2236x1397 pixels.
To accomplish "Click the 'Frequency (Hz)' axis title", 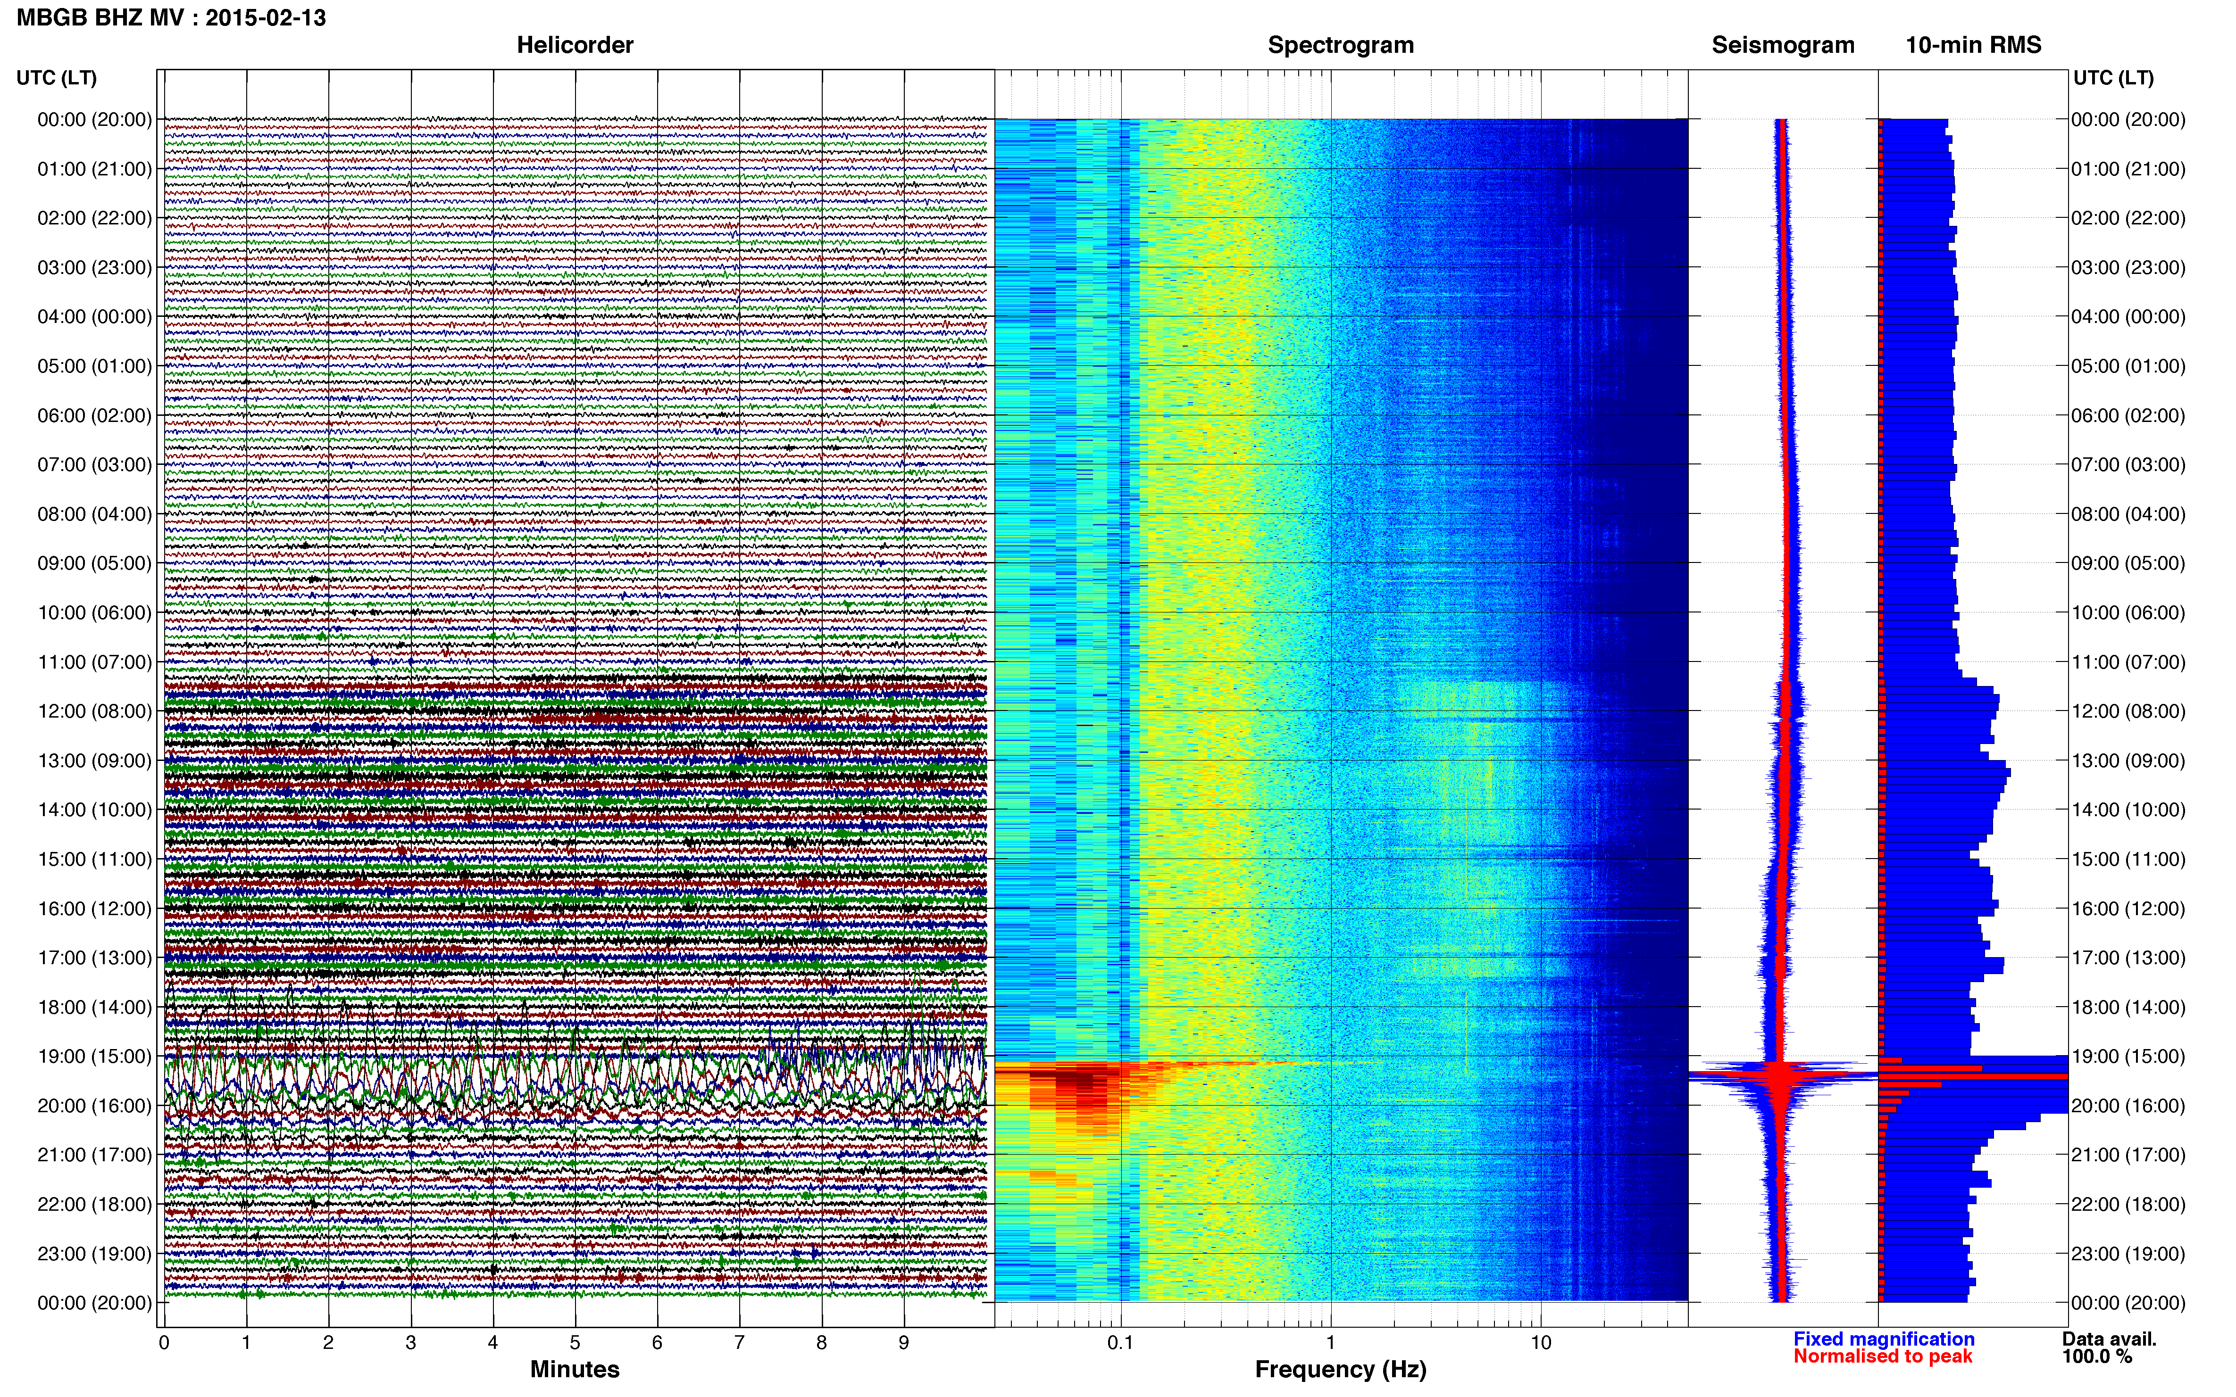I will pyautogui.click(x=1340, y=1370).
